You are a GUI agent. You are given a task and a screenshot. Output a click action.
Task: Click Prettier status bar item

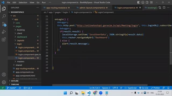pos(155,88)
